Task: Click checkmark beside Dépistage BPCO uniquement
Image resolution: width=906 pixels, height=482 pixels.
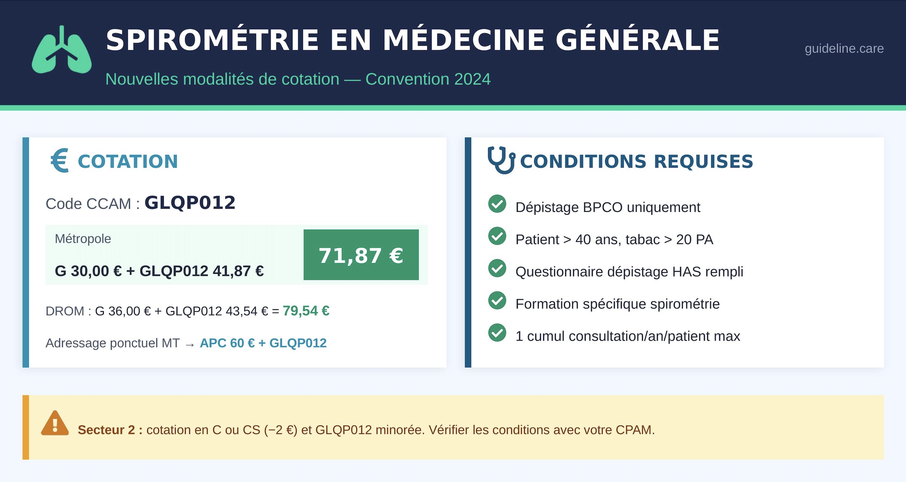Action: click(497, 204)
